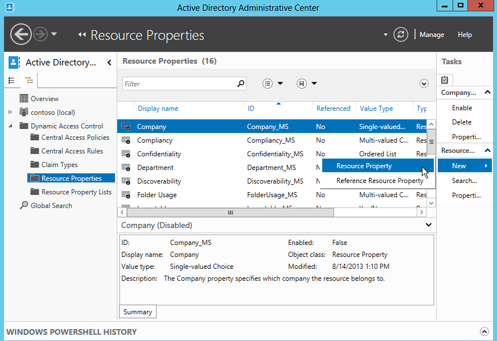Open the dropdown arrow left of Refresh
This screenshot has width=497, height=341.
point(385,35)
